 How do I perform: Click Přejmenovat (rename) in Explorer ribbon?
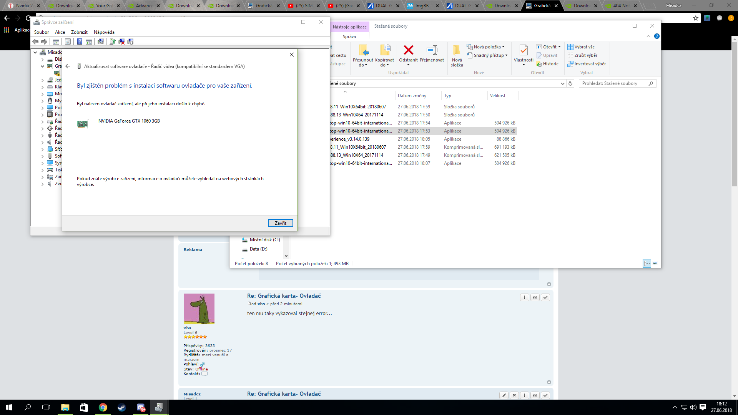tap(432, 54)
